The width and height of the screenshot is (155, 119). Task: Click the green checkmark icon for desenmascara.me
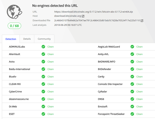tap(43, 99)
